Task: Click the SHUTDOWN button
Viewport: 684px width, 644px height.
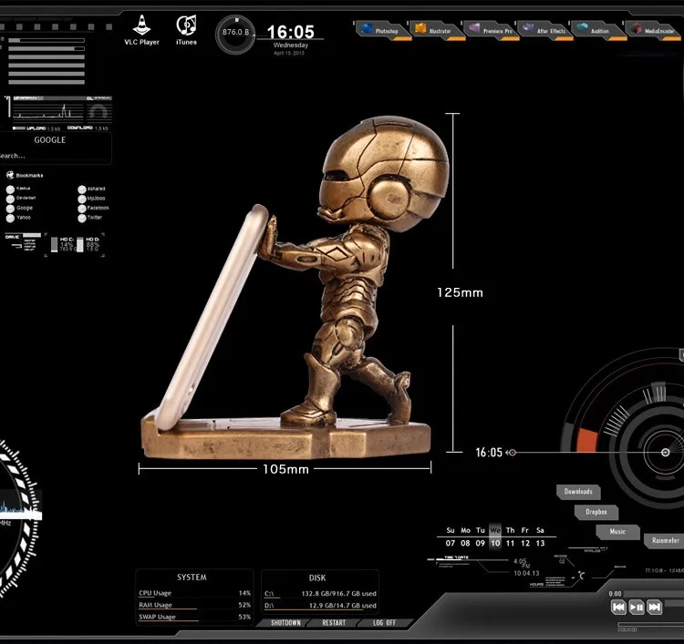Action: pos(285,623)
